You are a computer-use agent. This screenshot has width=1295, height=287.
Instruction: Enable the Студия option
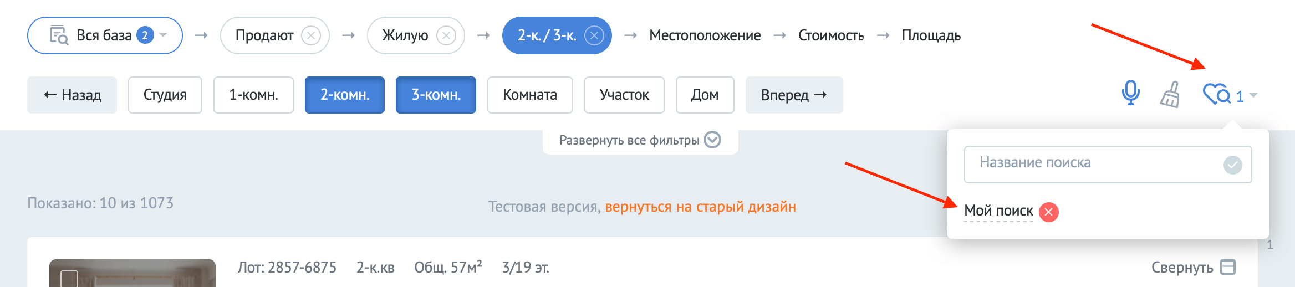click(165, 95)
